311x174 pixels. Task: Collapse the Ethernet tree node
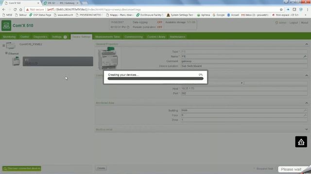(x=6, y=53)
